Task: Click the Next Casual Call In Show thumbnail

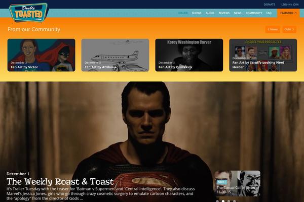Action: [x=238, y=183]
